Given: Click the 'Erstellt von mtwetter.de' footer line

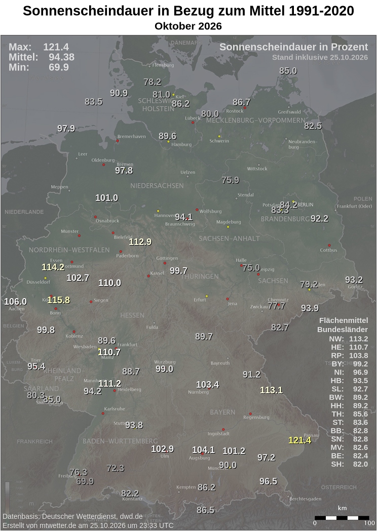Looking at the screenshot, I should click(88, 525).
